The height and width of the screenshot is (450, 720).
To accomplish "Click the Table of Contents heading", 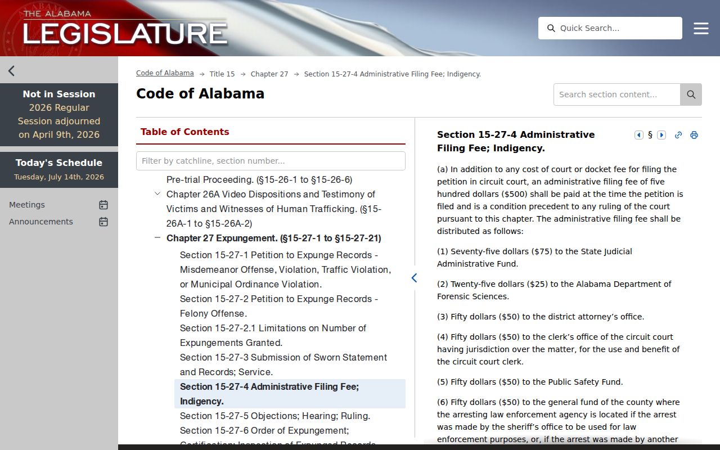I will pos(185,132).
